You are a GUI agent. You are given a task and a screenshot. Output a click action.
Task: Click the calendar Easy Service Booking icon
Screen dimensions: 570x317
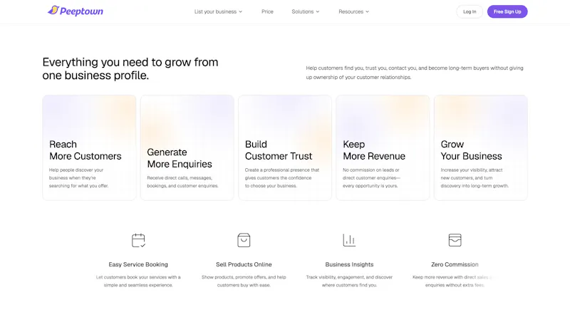138,240
